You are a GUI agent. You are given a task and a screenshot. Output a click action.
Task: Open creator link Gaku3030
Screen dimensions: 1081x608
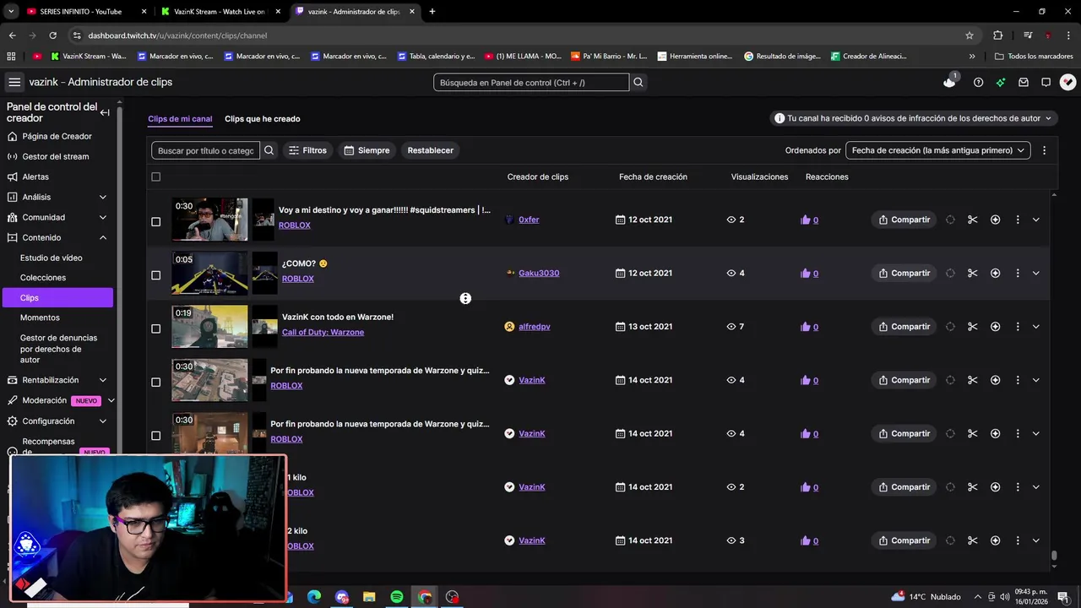[x=539, y=273]
